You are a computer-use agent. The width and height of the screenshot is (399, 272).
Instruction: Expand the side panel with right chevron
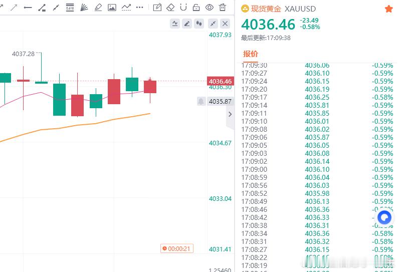pos(230,114)
